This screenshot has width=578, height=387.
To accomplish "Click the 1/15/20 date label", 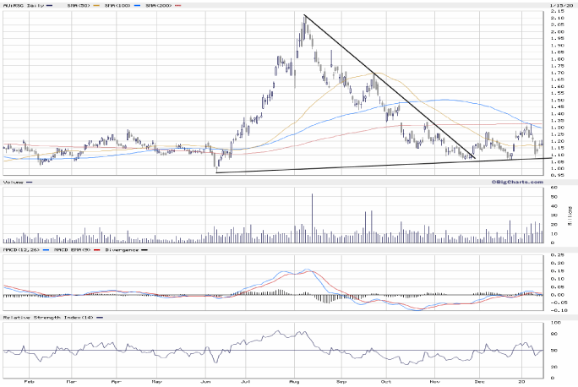I will [557, 5].
